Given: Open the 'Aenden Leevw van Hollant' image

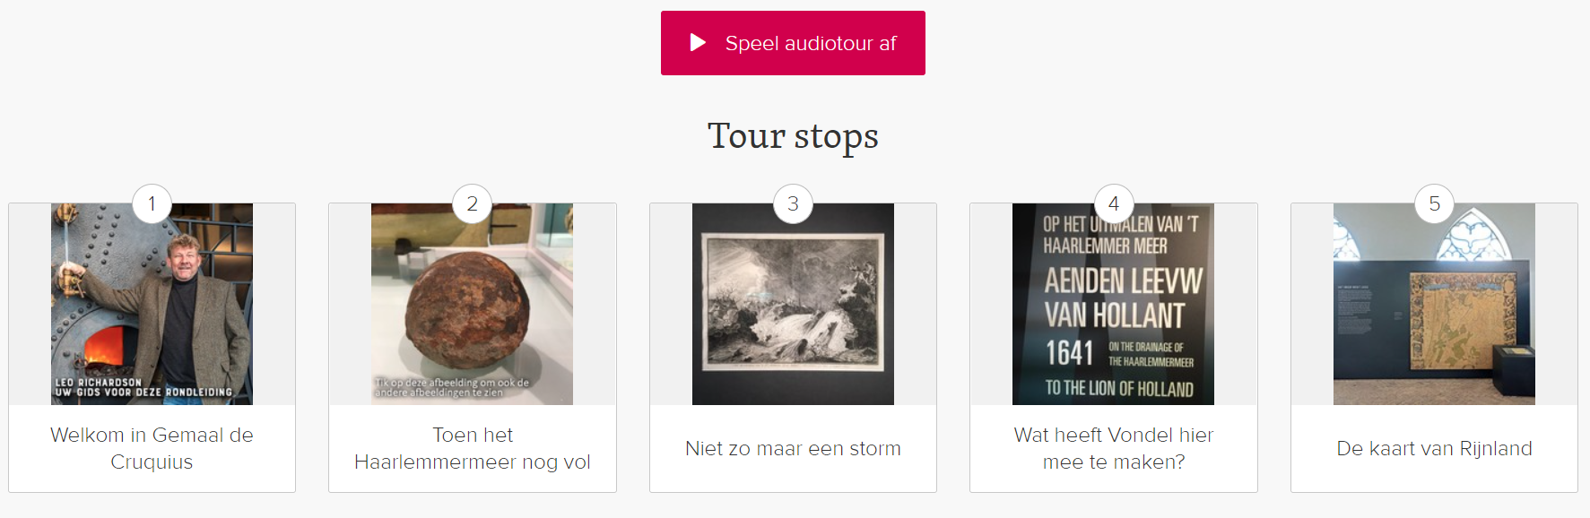Looking at the screenshot, I should point(1114,304).
